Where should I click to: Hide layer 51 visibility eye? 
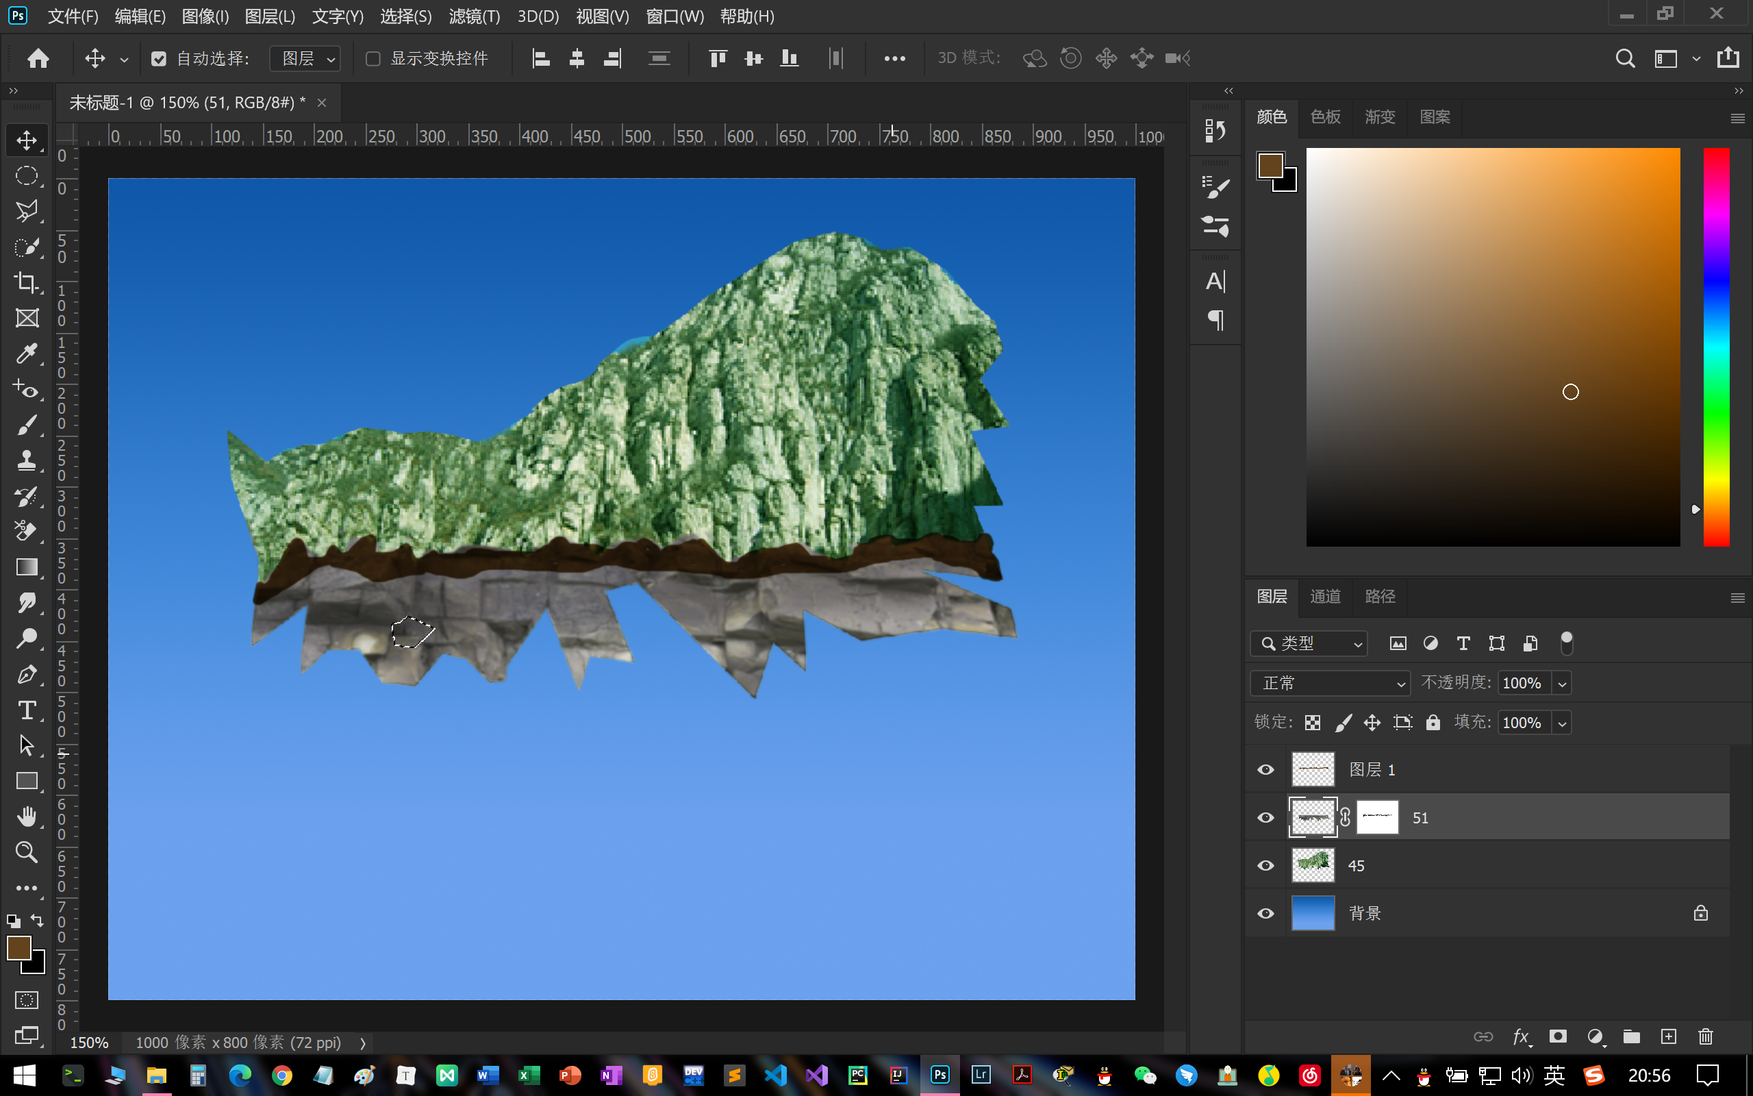(x=1265, y=818)
